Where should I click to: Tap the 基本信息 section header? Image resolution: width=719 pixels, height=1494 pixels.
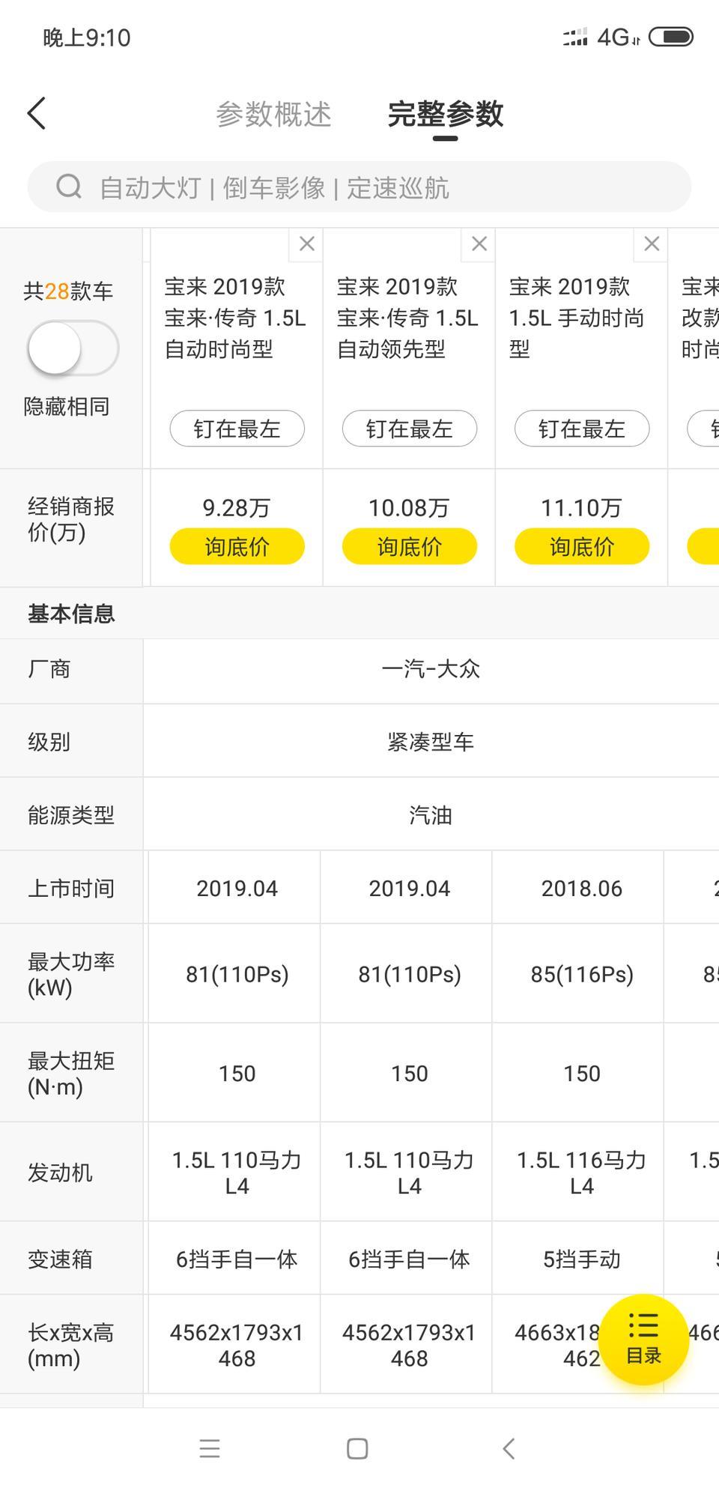(x=71, y=614)
